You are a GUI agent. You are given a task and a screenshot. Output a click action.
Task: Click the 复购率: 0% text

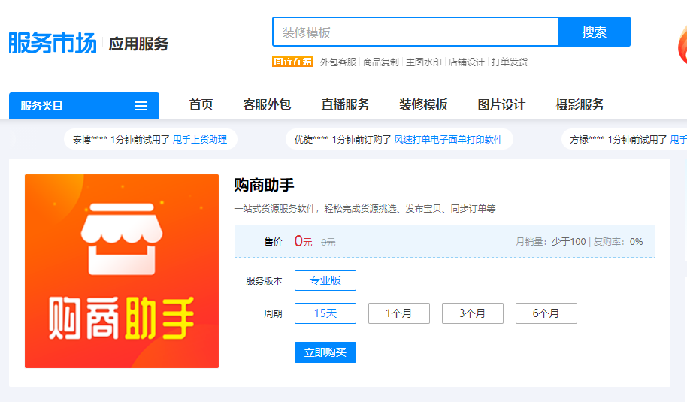pos(618,242)
